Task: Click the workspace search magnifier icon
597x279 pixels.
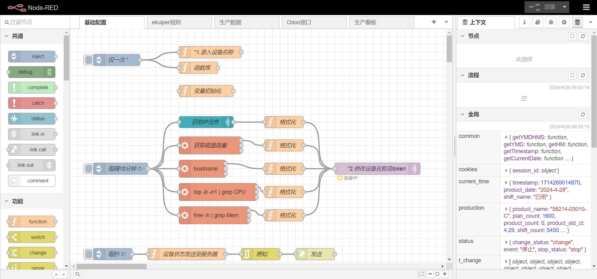Action: click(x=78, y=274)
